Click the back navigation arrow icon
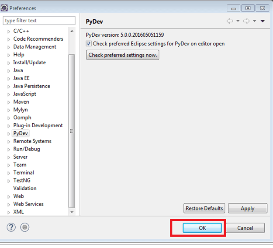 point(230,21)
